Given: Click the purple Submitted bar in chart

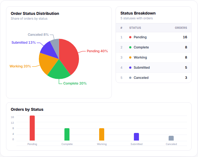Looking at the screenshot, I should pyautogui.click(x=136, y=137).
